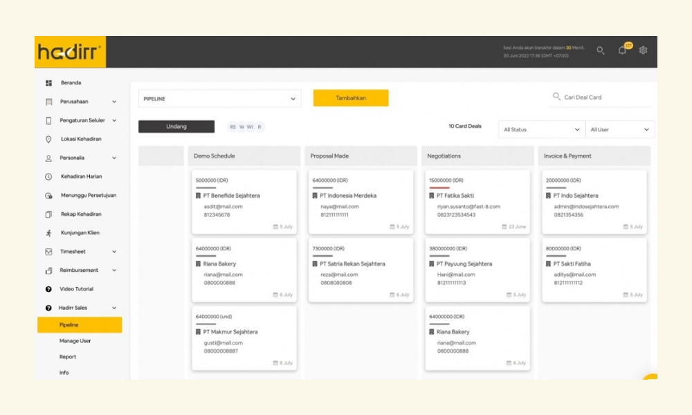Click the Kunjungan Klien walking icon
Screen dimensions: 692x415
48,233
